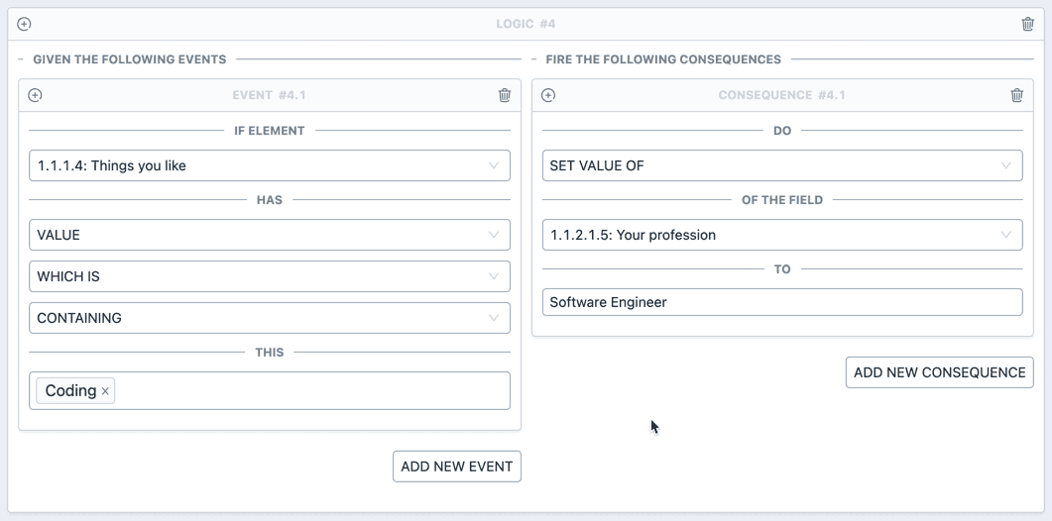Screen dimensions: 1052x521
Task: Open the 'Things you like' element dropdown
Action: (x=269, y=165)
